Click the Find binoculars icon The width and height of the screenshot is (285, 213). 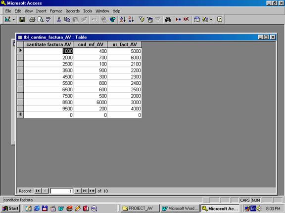[x=168, y=19]
